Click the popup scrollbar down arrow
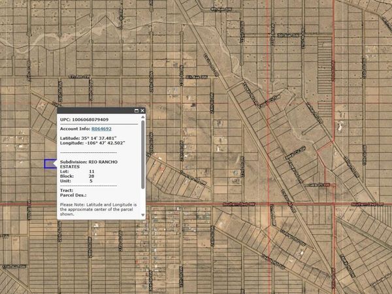Screen dimensions: 392x294 tap(142, 215)
